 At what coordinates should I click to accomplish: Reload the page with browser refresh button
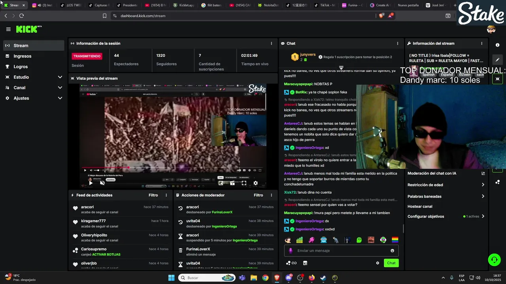[21, 16]
